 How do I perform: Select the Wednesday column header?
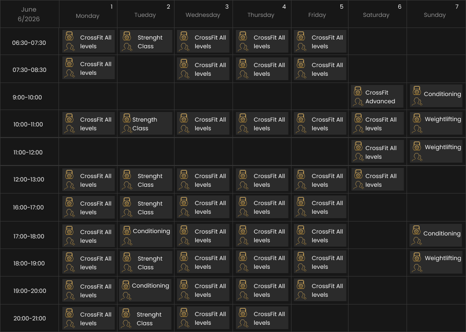pos(204,14)
